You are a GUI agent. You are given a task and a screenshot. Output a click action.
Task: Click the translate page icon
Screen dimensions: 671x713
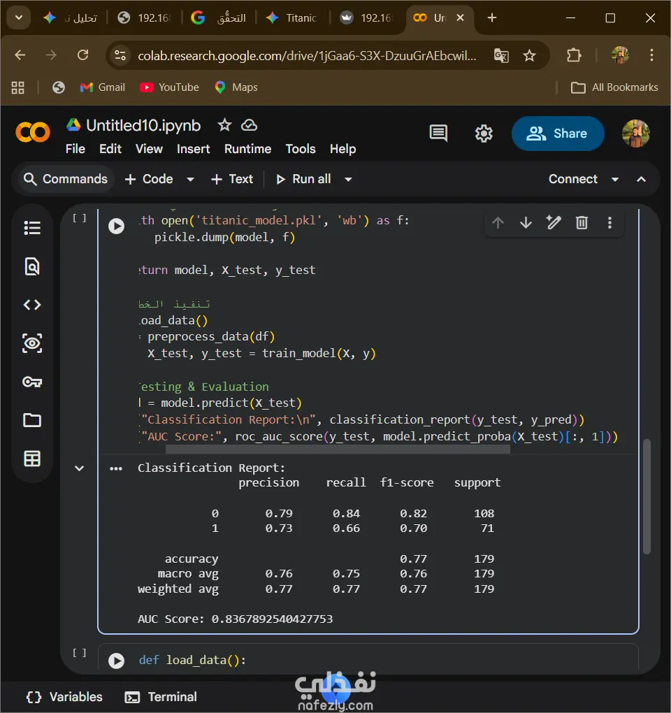coord(501,55)
